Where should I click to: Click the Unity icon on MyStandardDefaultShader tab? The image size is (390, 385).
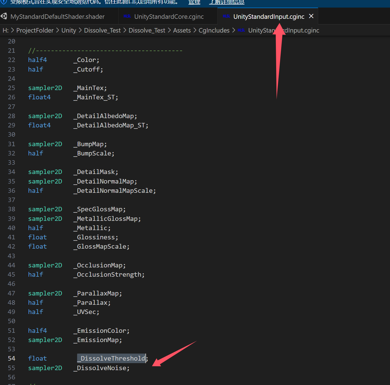click(4, 16)
